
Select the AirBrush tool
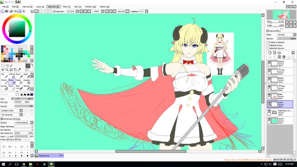(12, 75)
